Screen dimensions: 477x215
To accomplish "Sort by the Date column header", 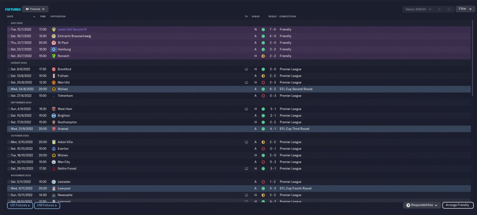I will click(x=10, y=16).
